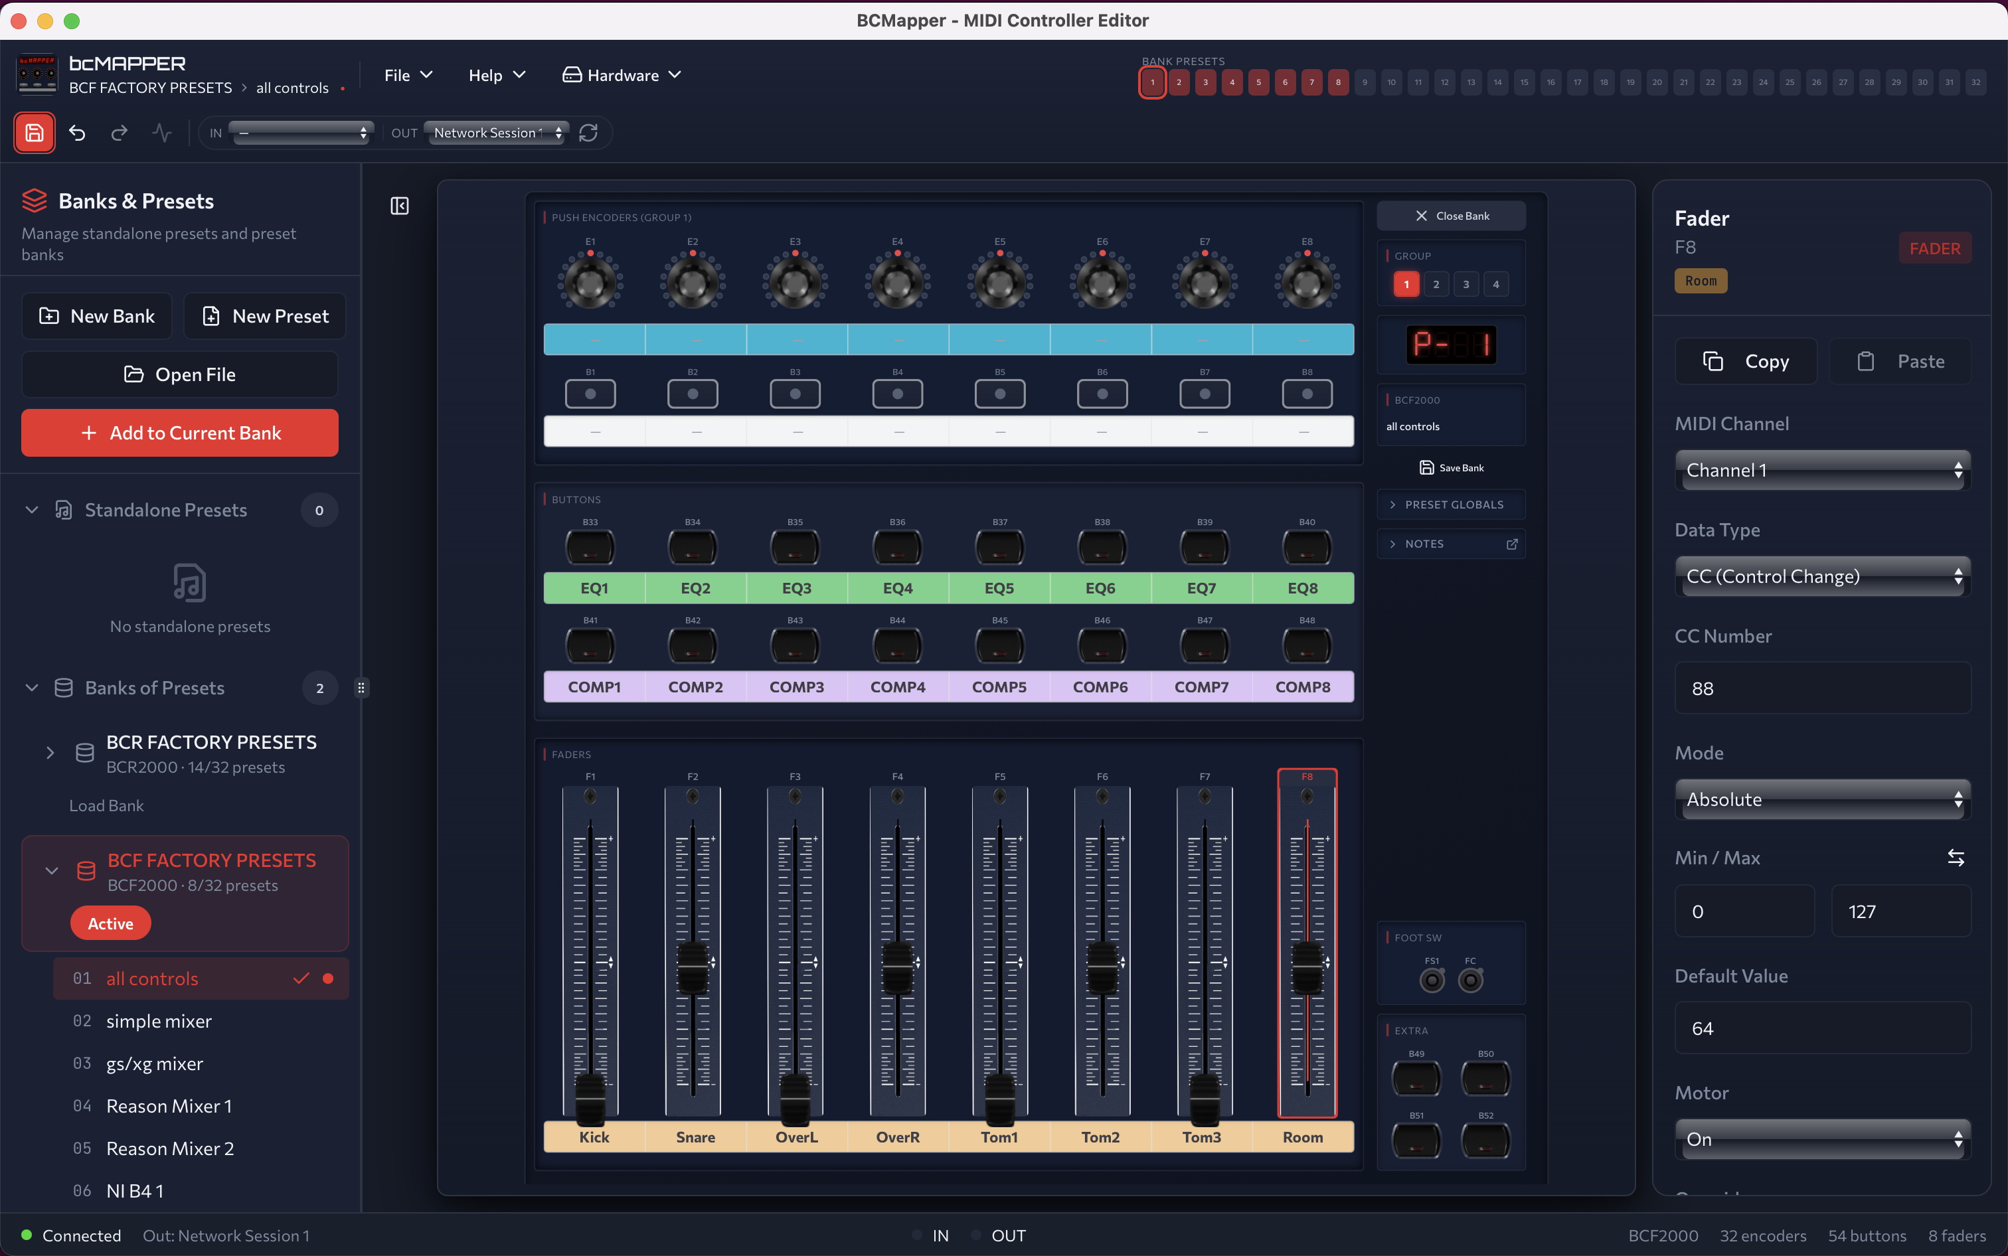The height and width of the screenshot is (1256, 2008).
Task: Switch to encoder group 2
Action: tap(1436, 283)
